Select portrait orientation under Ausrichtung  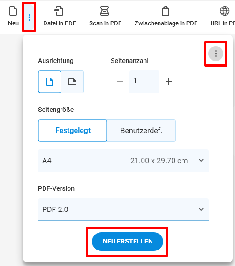tap(50, 82)
